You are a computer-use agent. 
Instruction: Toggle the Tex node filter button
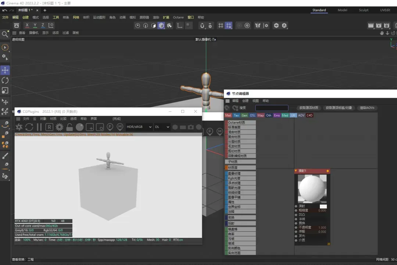click(236, 115)
